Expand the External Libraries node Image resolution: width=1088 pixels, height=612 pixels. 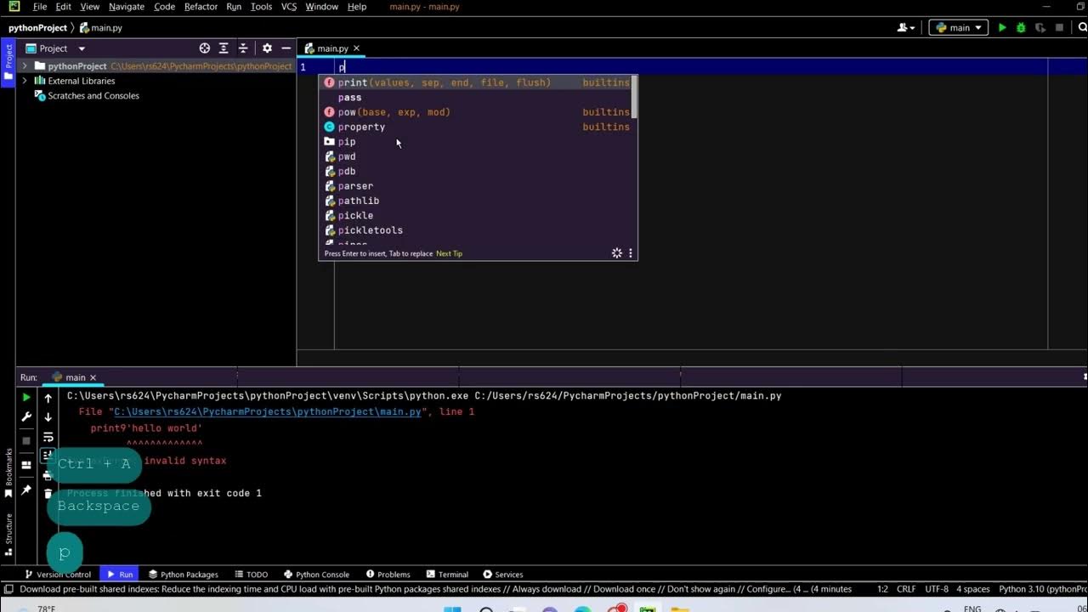point(25,81)
